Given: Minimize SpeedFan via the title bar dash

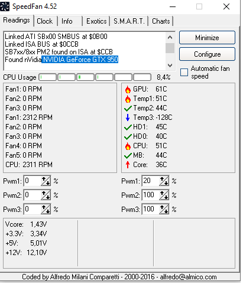Looking at the screenshot, I should pos(173,6).
